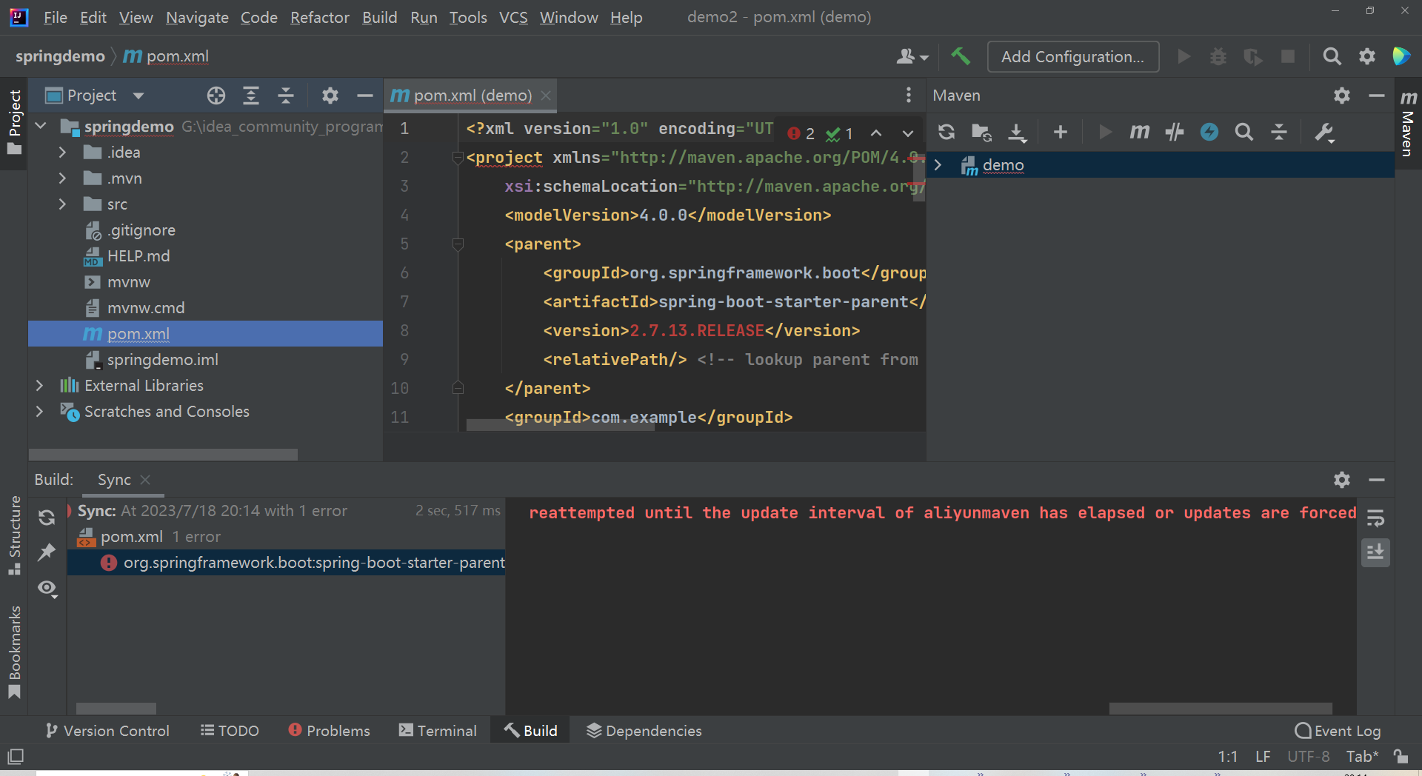Toggle tool window bars icon bottom-left

click(x=16, y=756)
